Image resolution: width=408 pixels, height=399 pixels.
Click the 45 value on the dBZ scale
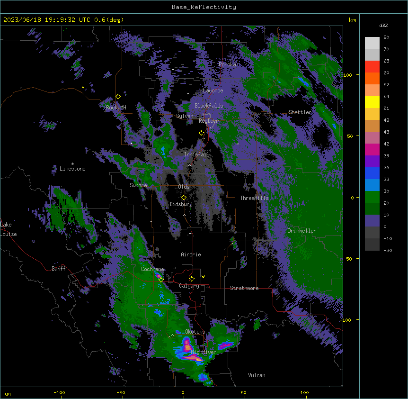coord(386,132)
